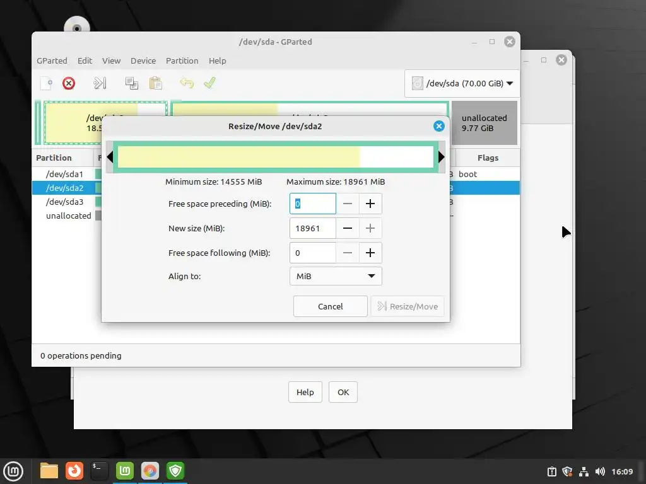Viewport: 646px width, 484px height.
Task: Click the new partition toolbar icon
Action: pos(47,83)
